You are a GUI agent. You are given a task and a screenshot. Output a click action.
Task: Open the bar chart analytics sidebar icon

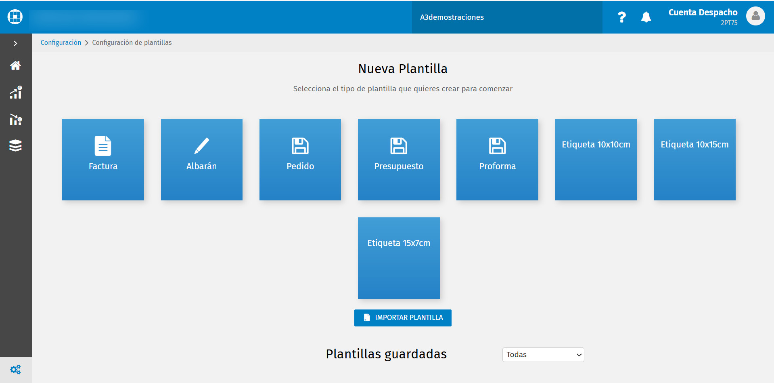pyautogui.click(x=15, y=93)
